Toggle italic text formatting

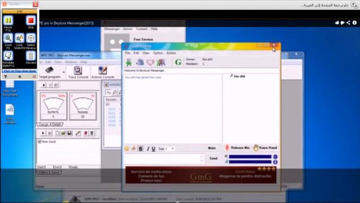[148, 149]
